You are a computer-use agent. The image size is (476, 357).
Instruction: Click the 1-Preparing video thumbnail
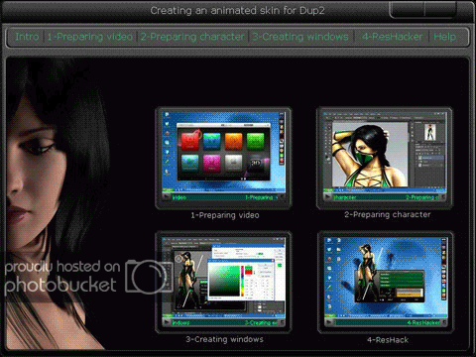223,158
